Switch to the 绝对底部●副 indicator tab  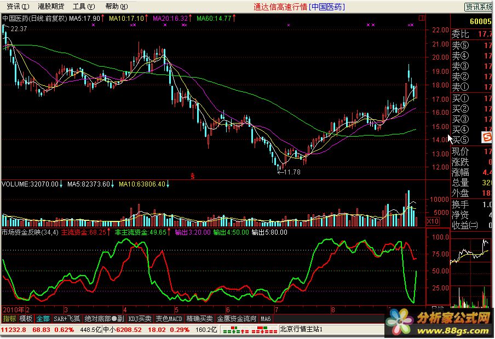pyautogui.click(x=104, y=319)
